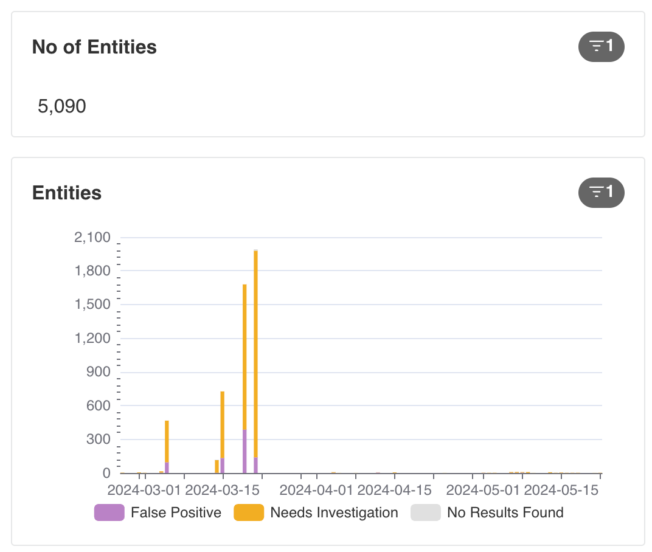The width and height of the screenshot is (652, 552).
Task: Click purple segment of the 1,700 bar
Action: point(244,451)
